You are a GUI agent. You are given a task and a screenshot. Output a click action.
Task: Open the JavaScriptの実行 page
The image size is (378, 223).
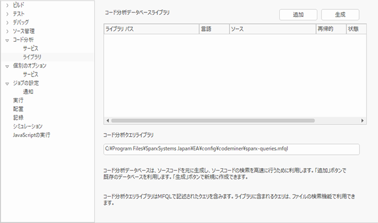click(x=31, y=135)
